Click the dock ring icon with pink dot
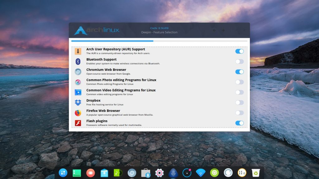The width and height of the screenshot is (319, 179). tap(187, 173)
